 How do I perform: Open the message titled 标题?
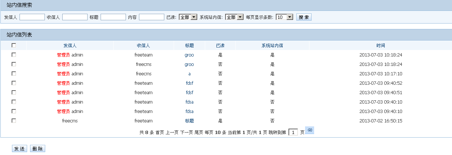click(x=189, y=121)
